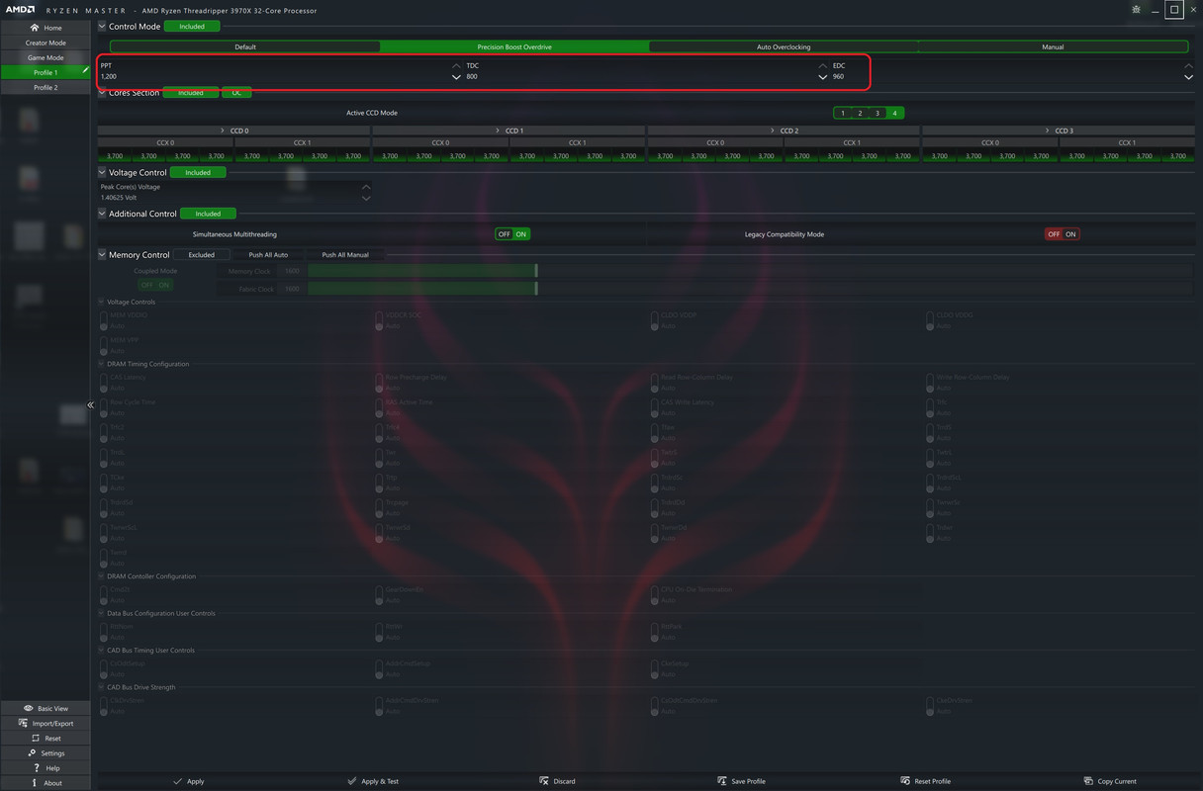This screenshot has height=791, width=1203.
Task: Switch to Basic View
Action: click(46, 708)
